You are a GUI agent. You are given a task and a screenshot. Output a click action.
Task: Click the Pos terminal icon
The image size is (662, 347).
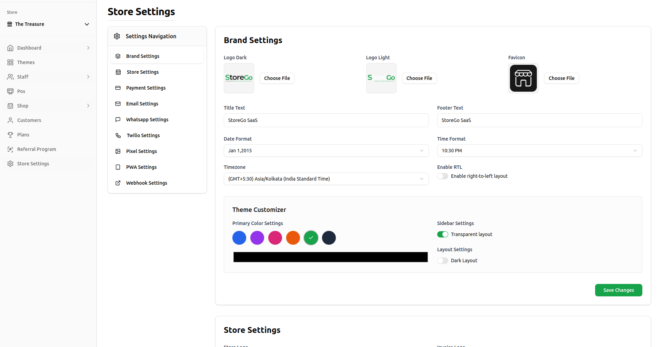(10, 91)
